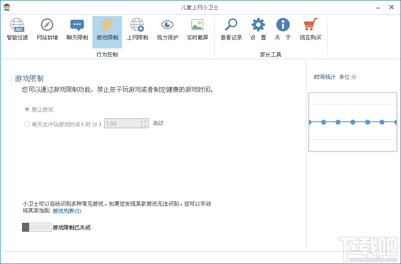Open the 网站封堵 website blocking tool
Image resolution: width=401 pixels, height=264 pixels.
[47, 28]
